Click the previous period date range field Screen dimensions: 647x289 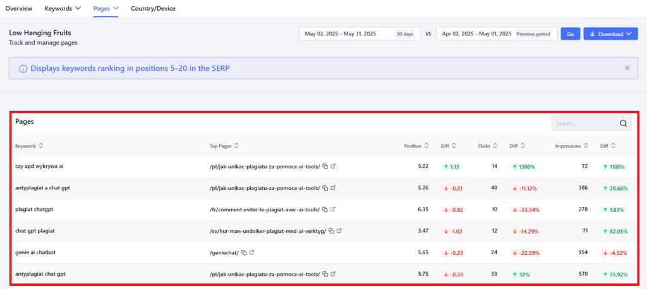[x=496, y=34]
